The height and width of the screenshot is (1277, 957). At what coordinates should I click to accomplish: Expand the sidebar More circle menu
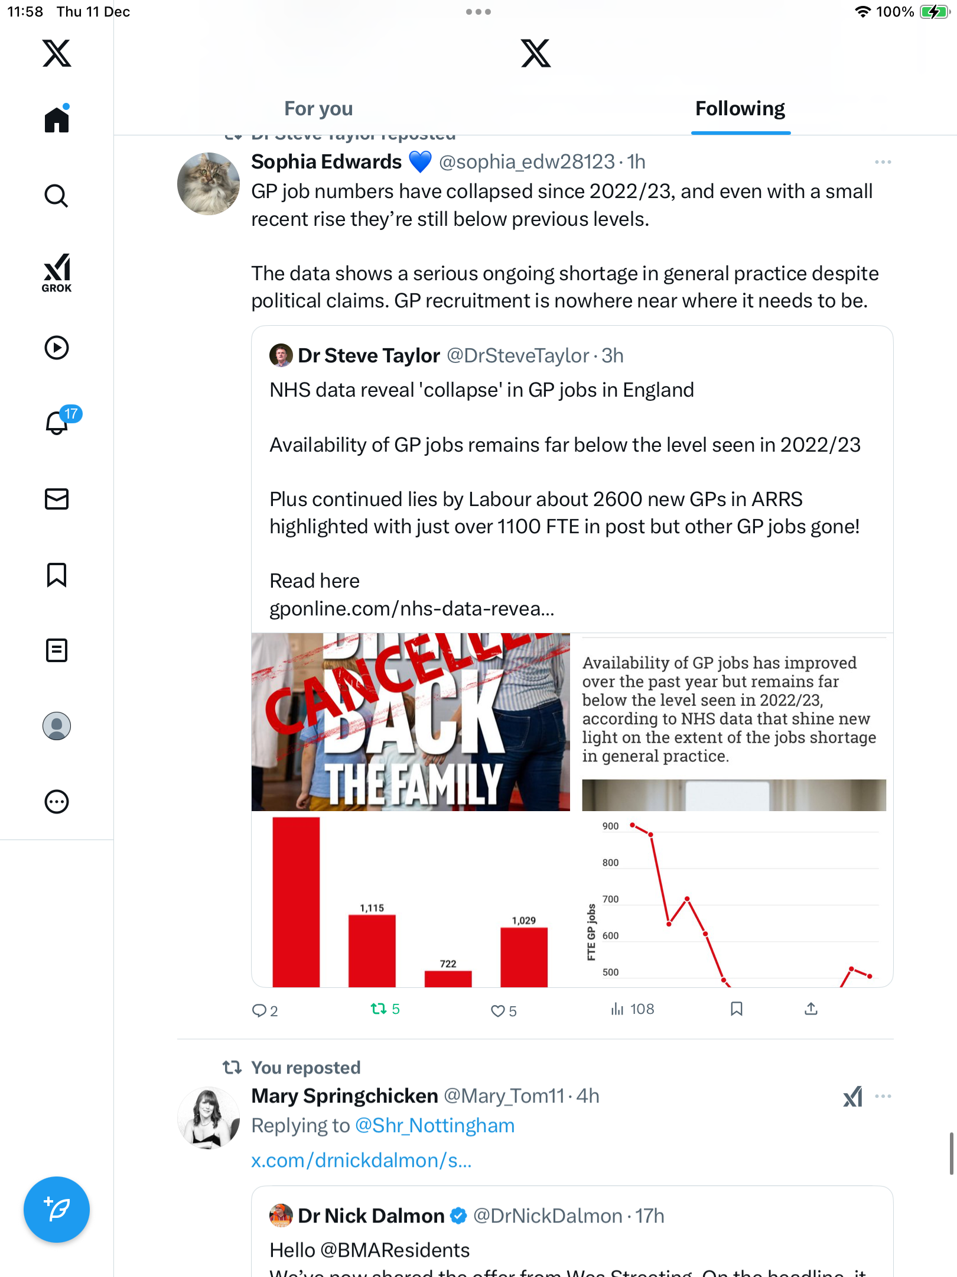[x=57, y=802]
